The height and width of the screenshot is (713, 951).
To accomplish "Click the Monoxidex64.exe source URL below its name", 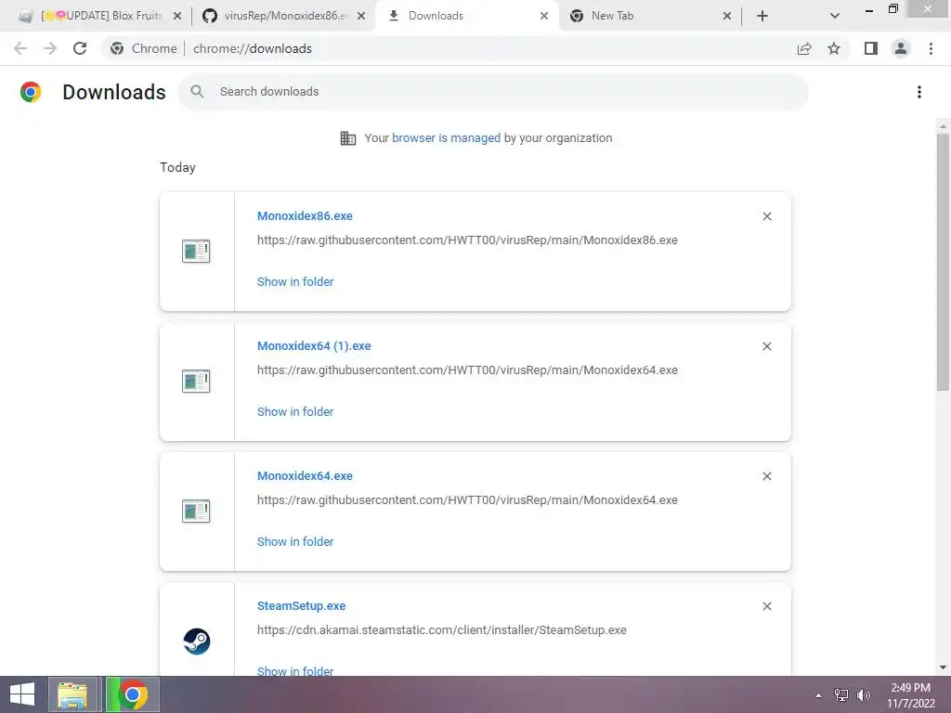I will click(x=467, y=500).
